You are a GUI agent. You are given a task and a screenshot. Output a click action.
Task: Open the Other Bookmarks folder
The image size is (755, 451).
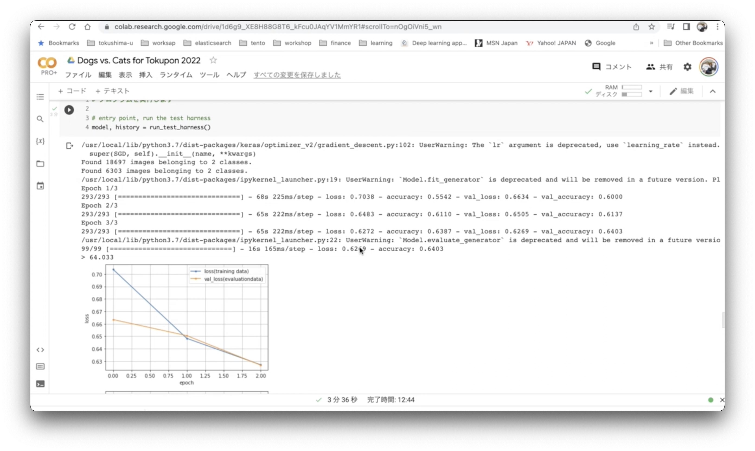693,43
